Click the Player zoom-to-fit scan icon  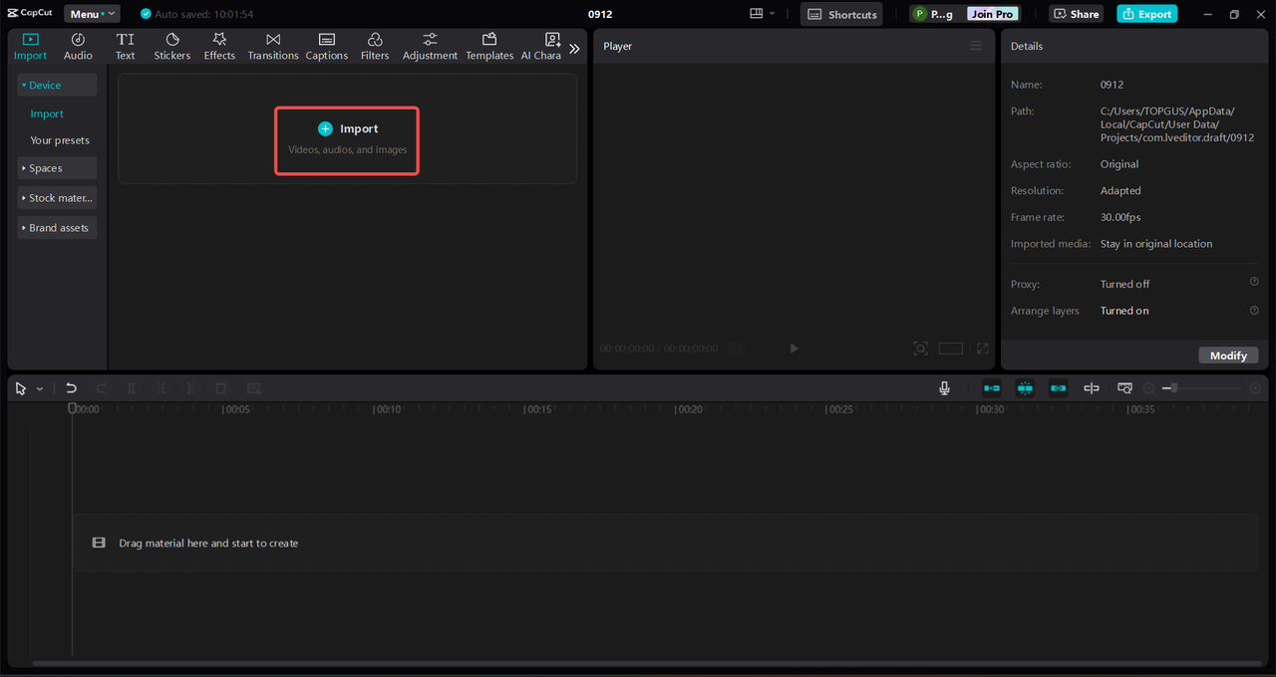[920, 348]
